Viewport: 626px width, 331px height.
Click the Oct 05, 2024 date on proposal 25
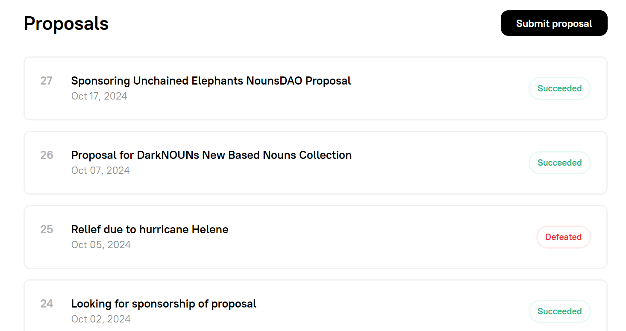101,245
